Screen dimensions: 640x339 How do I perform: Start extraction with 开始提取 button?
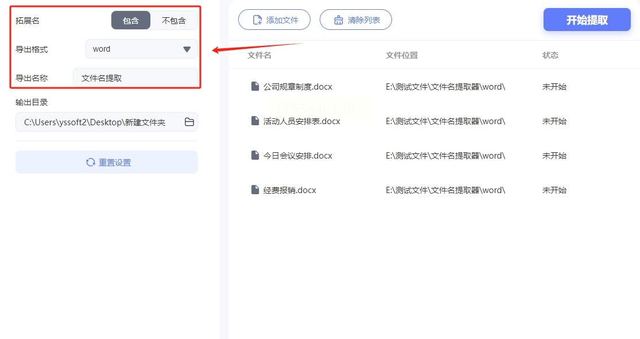pyautogui.click(x=587, y=20)
